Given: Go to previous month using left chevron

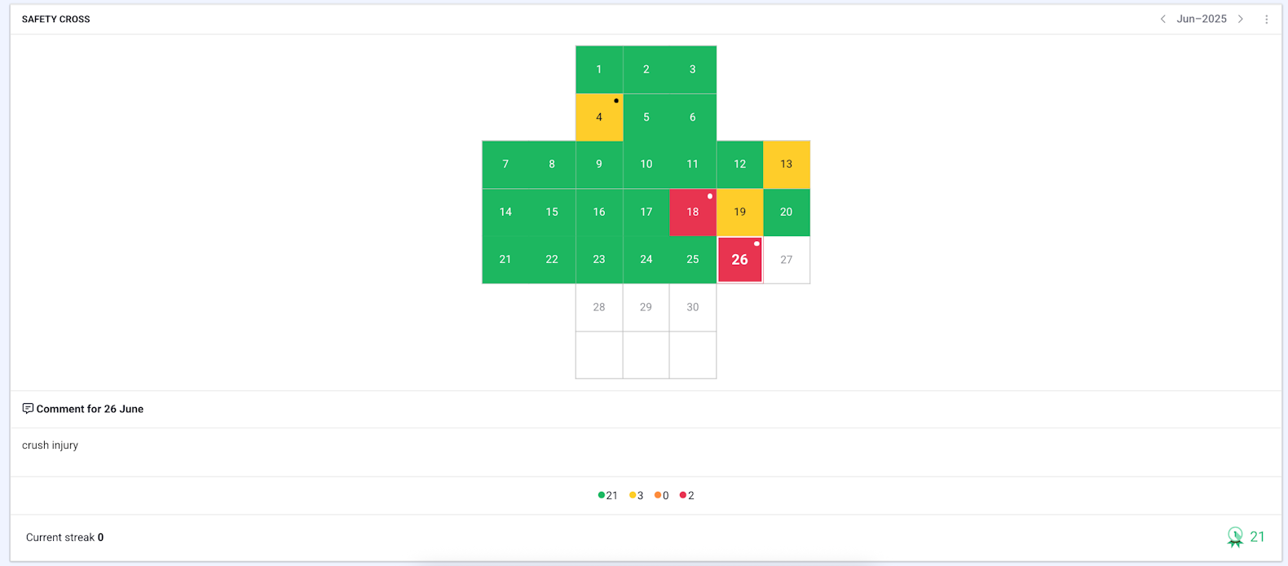Looking at the screenshot, I should 1162,20.
